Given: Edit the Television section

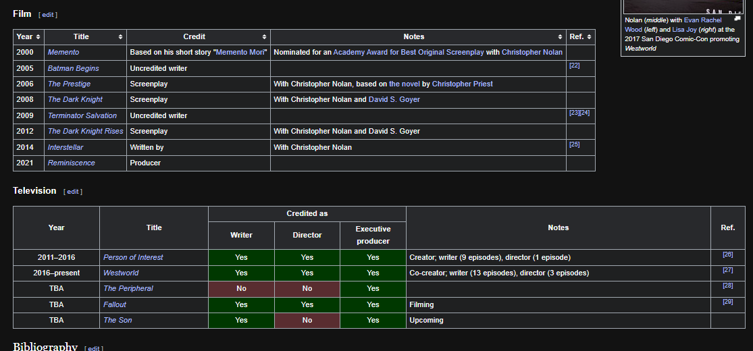Looking at the screenshot, I should (x=72, y=191).
